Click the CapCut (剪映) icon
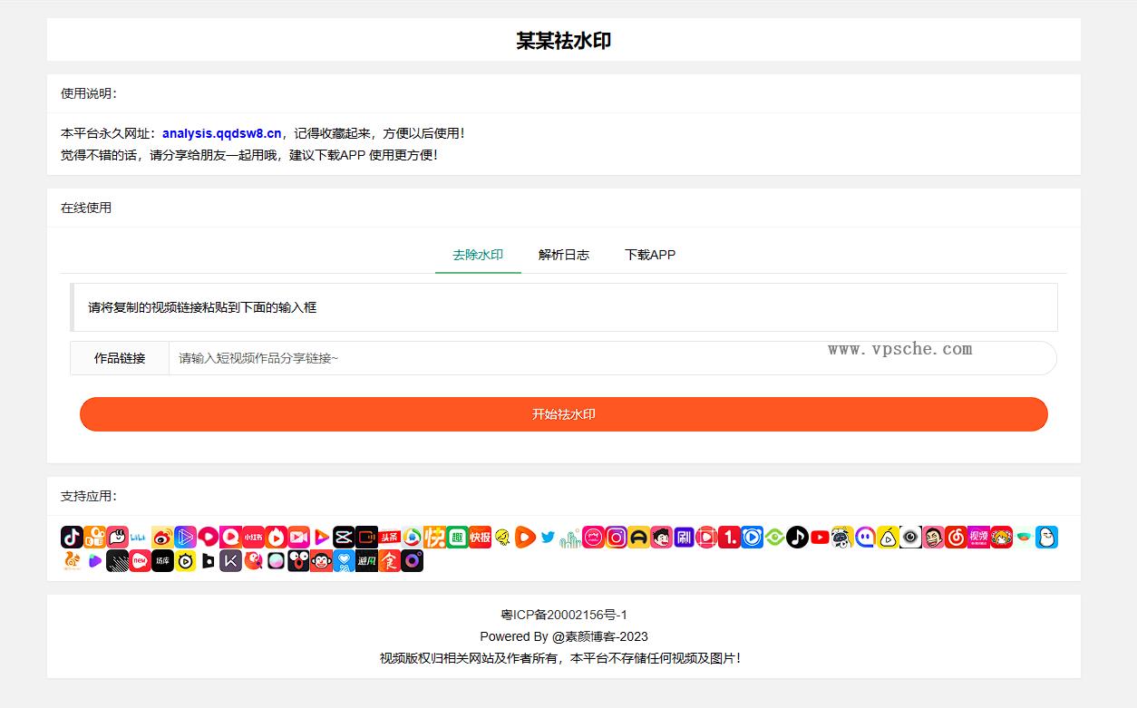 tap(344, 537)
